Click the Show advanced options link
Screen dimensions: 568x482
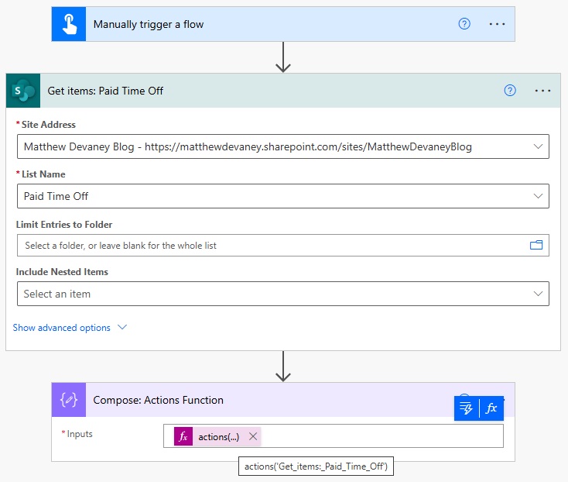tap(62, 328)
